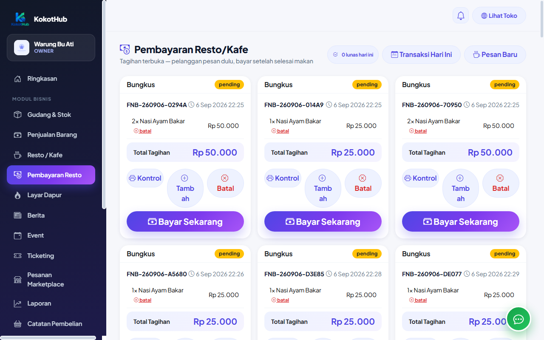Create a new order with Pesan Baru

pyautogui.click(x=495, y=54)
